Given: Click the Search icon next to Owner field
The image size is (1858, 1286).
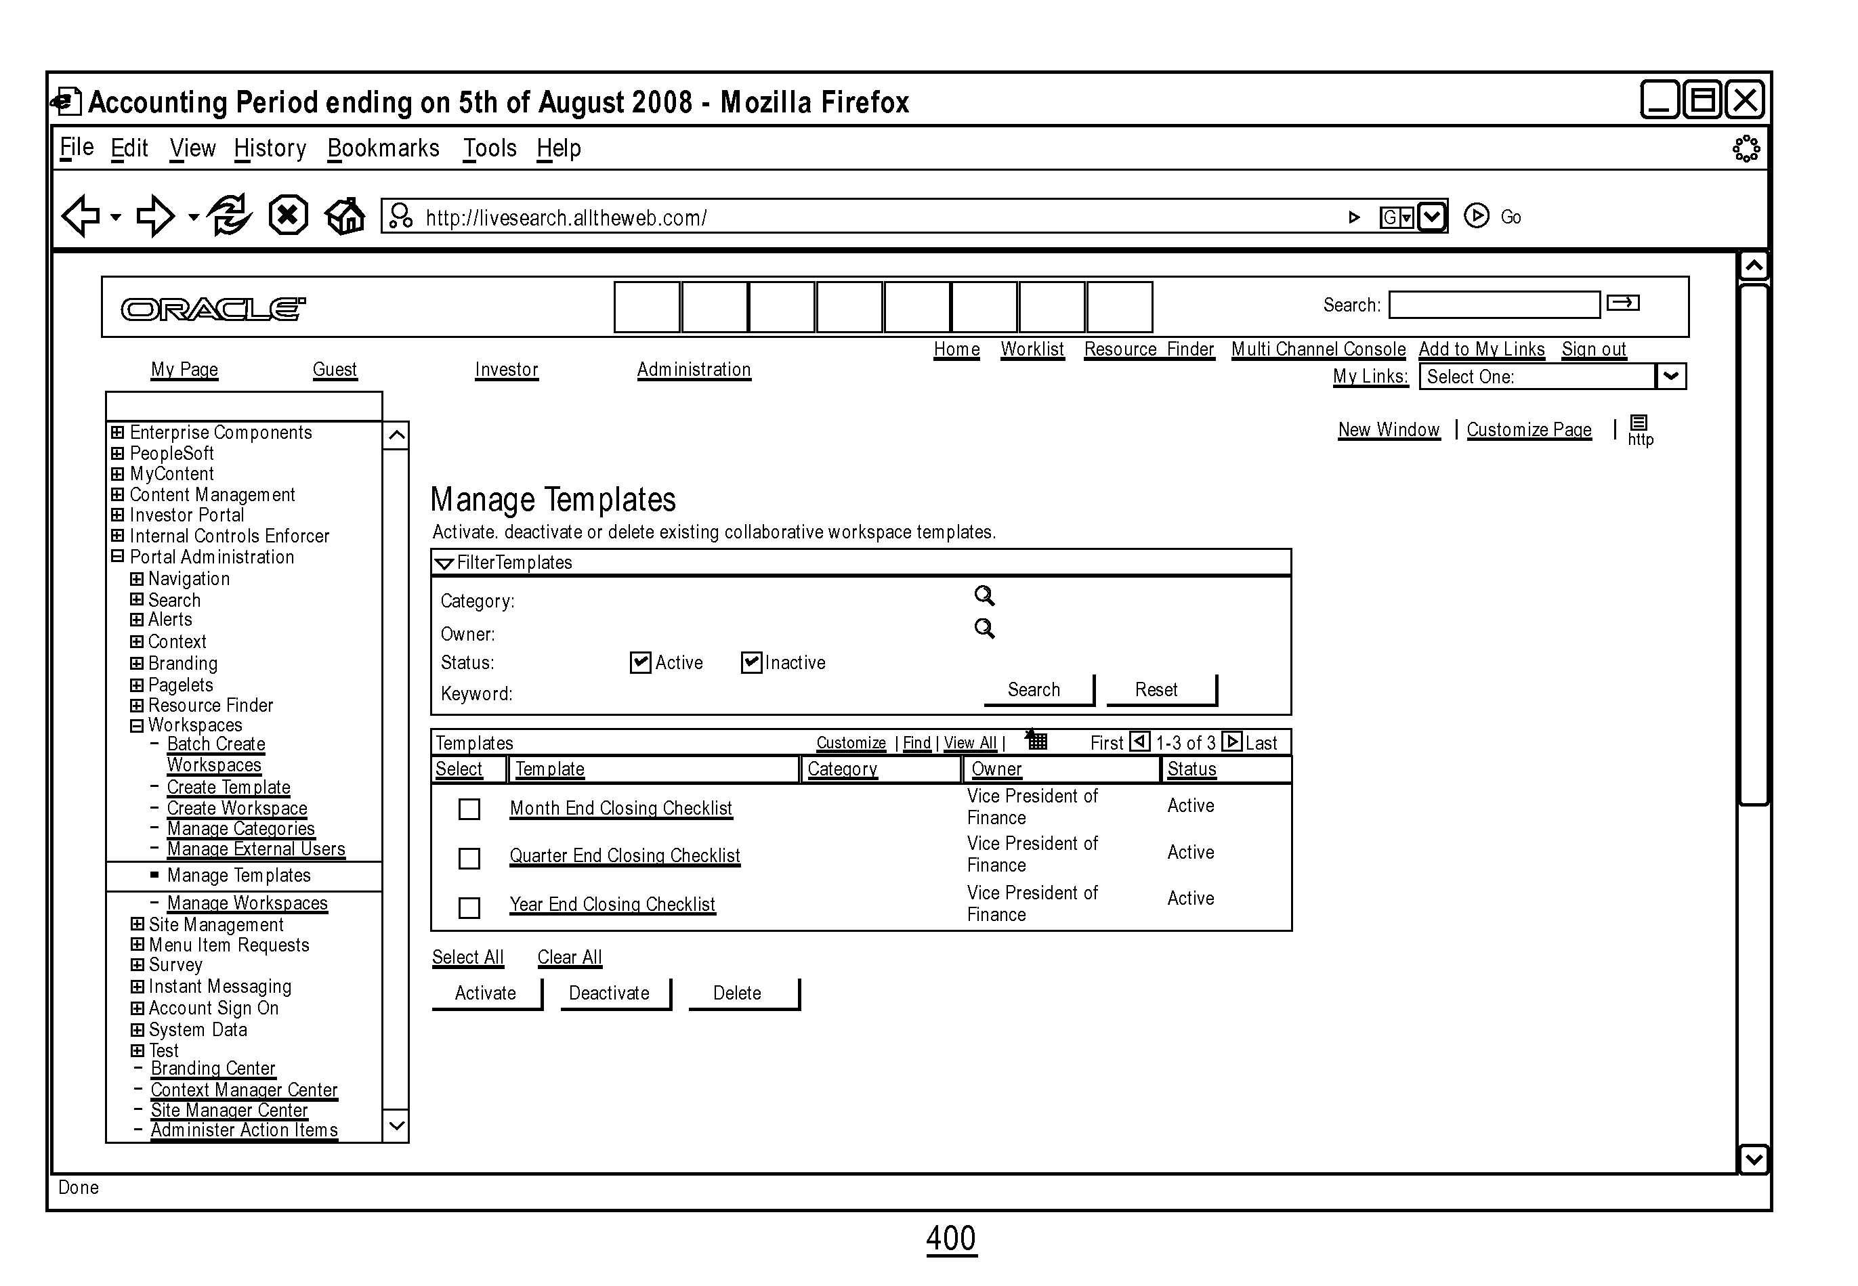Looking at the screenshot, I should point(986,631).
